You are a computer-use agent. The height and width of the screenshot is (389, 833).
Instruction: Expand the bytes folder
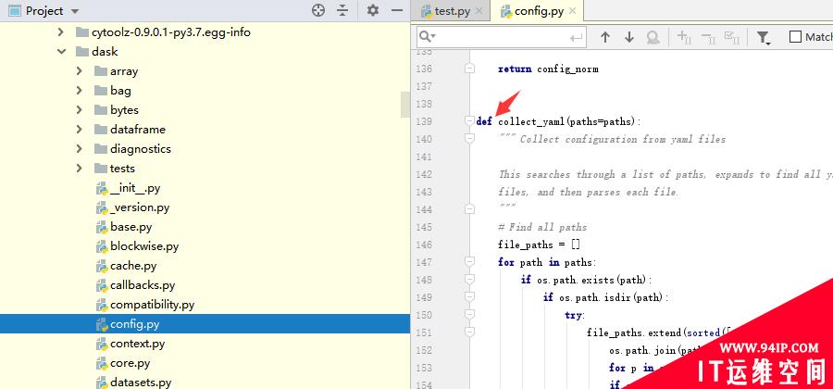click(x=80, y=110)
